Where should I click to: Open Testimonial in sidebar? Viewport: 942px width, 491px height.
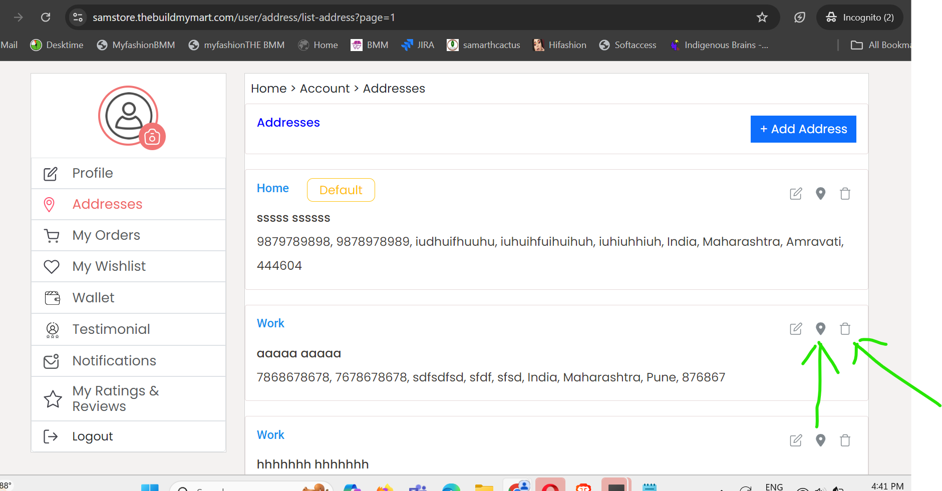129,329
